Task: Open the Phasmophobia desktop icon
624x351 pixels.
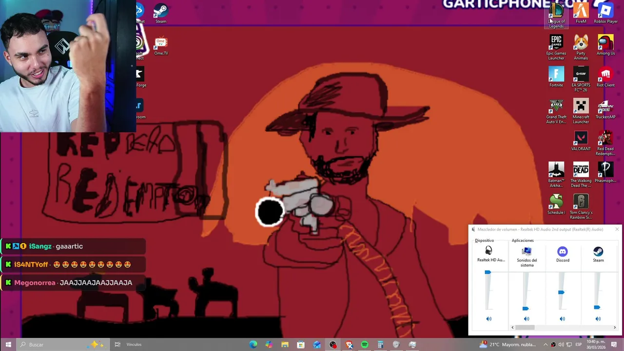Action: 605,172
